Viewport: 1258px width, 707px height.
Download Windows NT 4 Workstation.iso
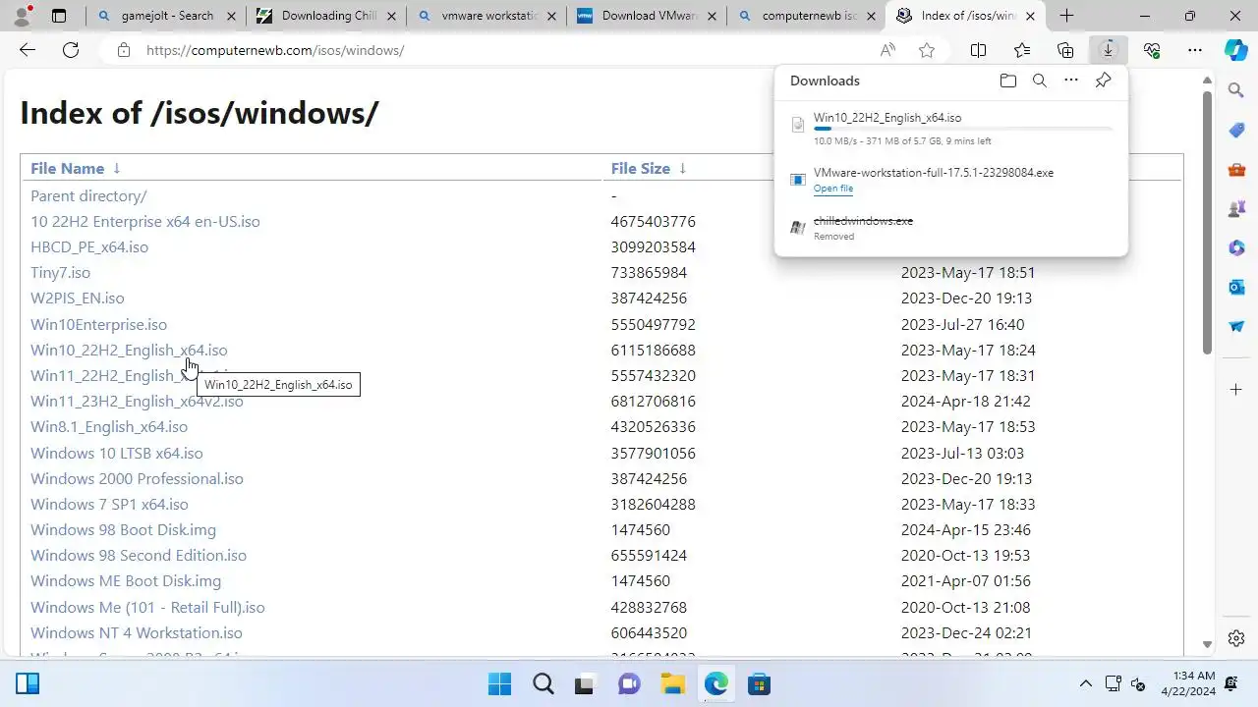coord(137,632)
